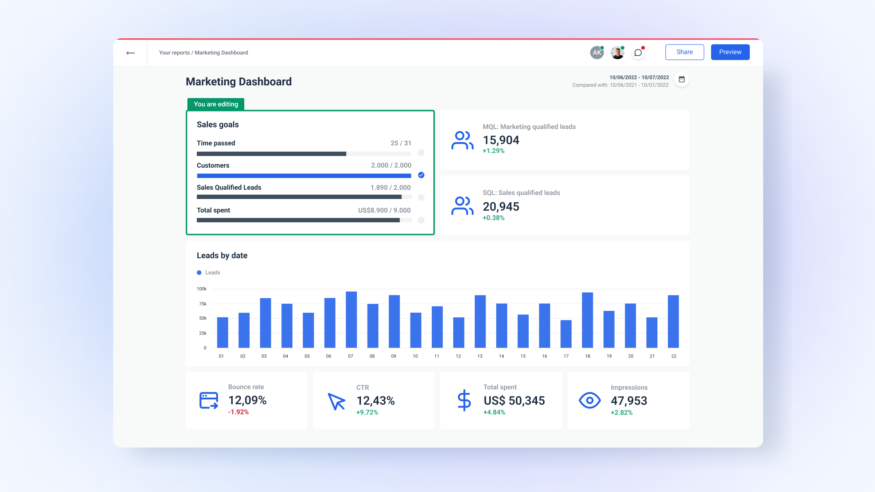Click the Share button

tap(684, 52)
